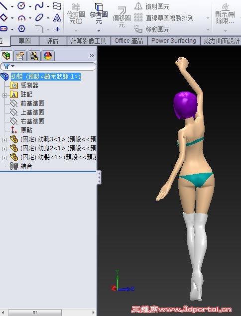Select the Polygon sketch tool
The image size is (241, 316).
[x=21, y=29]
